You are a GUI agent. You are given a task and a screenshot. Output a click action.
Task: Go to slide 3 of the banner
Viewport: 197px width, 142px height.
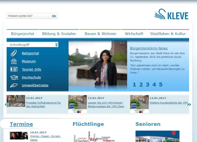coord(147,85)
